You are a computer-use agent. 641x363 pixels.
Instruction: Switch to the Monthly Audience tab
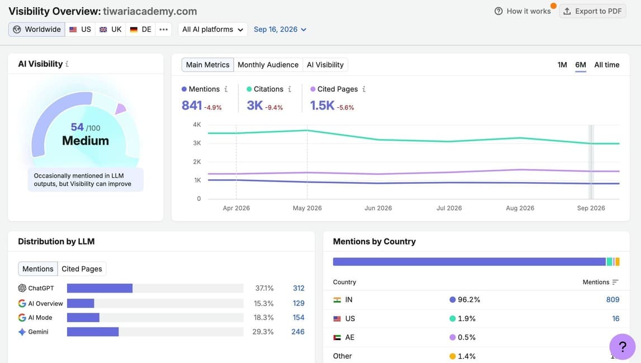(268, 65)
